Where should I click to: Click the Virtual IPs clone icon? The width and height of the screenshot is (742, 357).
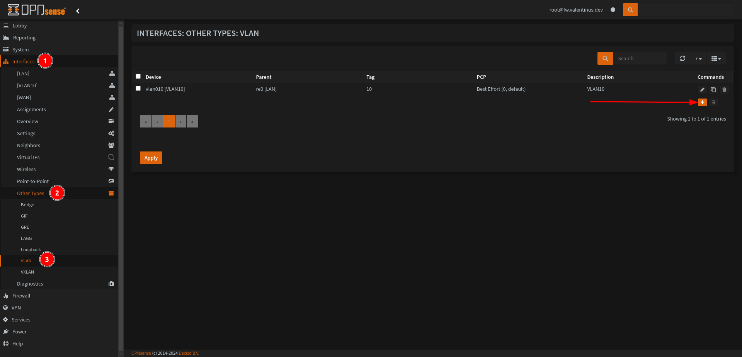[111, 157]
